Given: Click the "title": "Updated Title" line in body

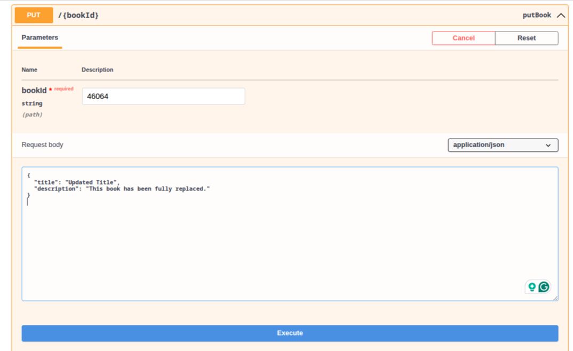Looking at the screenshot, I should click(x=77, y=182).
